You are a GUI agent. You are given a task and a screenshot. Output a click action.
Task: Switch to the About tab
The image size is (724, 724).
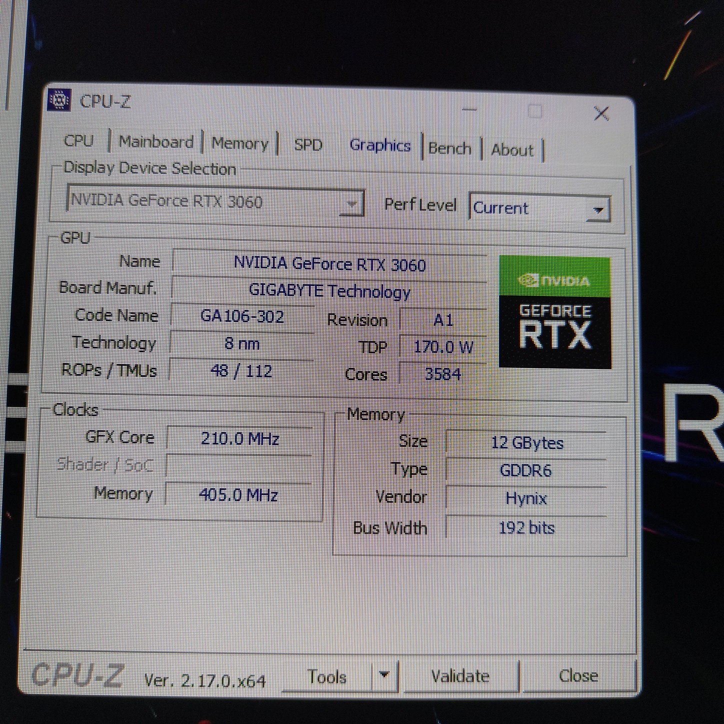tap(512, 150)
